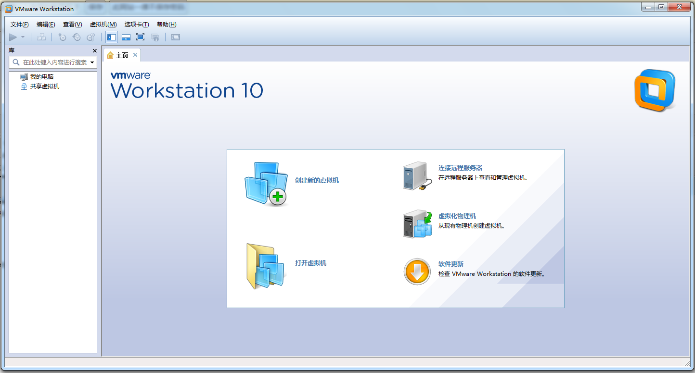Click the power on (play) toolbar button
Image resolution: width=695 pixels, height=373 pixels.
[x=13, y=37]
